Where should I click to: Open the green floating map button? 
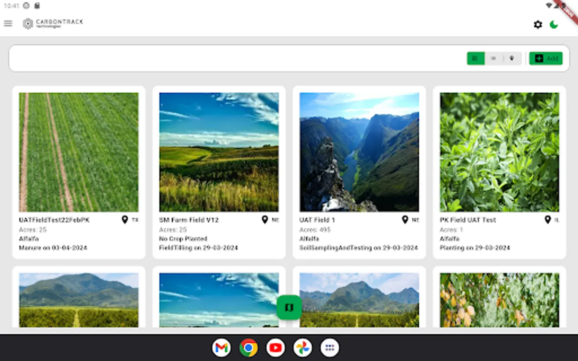point(289,307)
